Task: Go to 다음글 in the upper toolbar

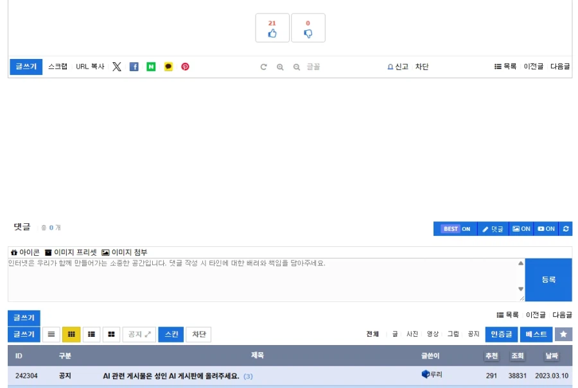Action: [560, 66]
